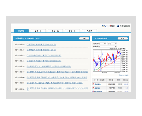Click 更新 button in market indicators panel

(x=123, y=39)
